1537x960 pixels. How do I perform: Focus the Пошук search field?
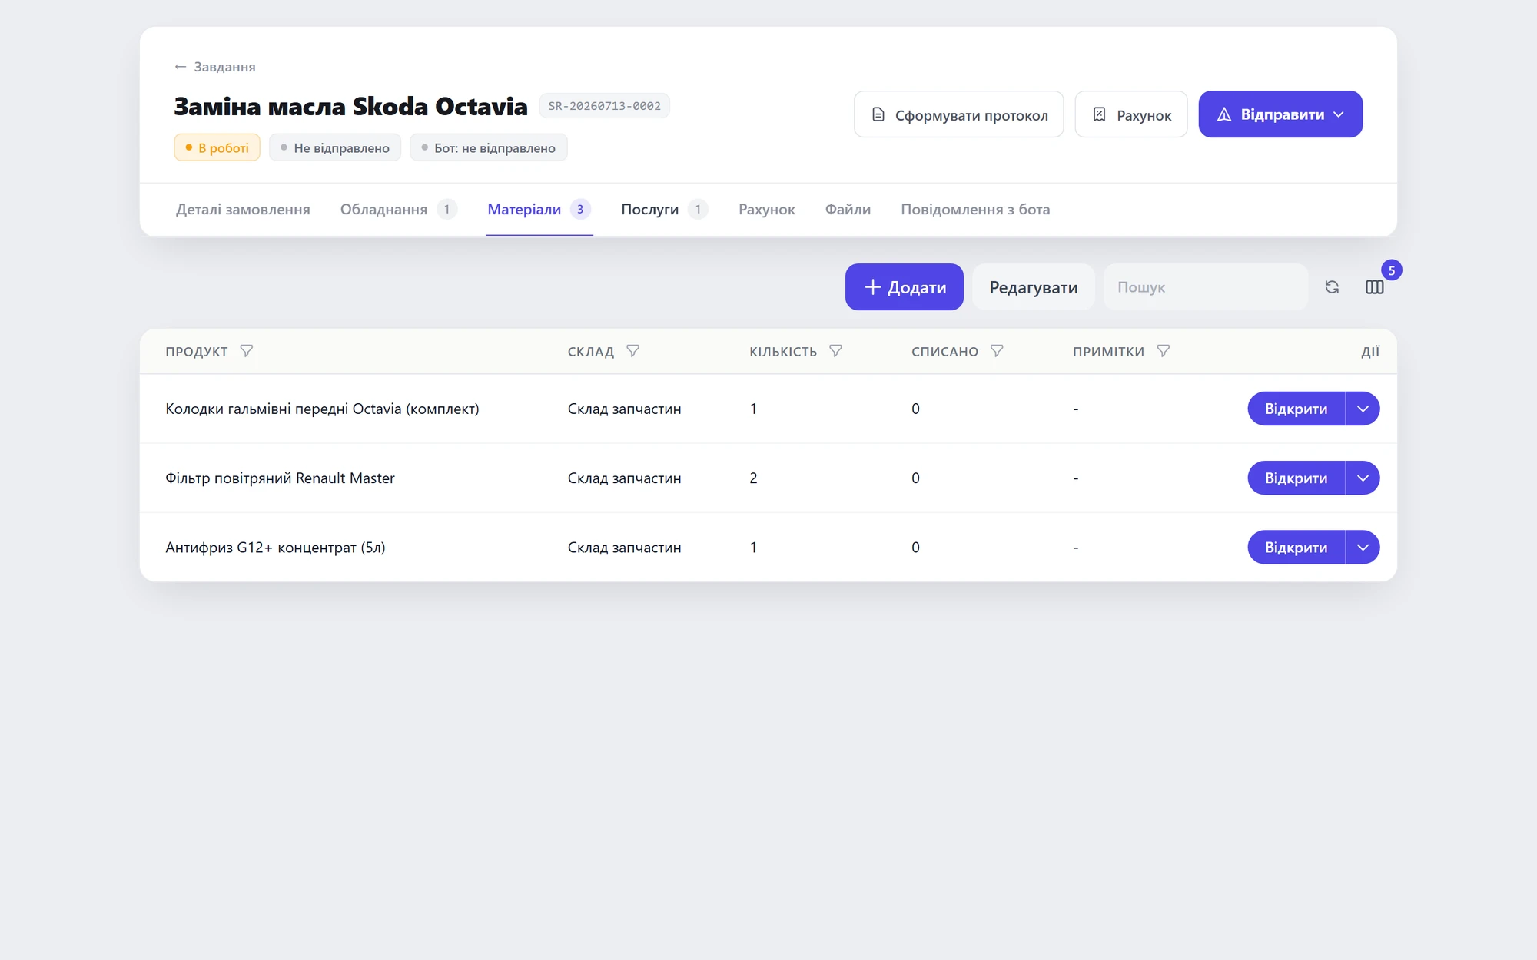click(x=1206, y=287)
